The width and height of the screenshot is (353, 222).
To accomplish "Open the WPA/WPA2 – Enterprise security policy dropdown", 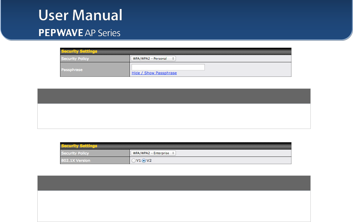I will (x=153, y=153).
